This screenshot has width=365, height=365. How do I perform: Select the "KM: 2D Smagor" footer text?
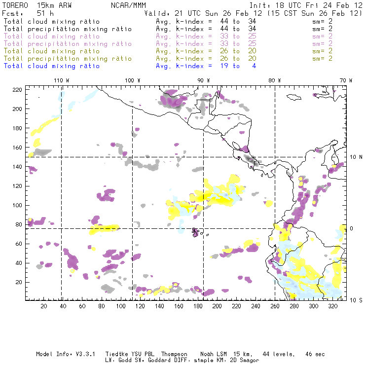tap(238, 361)
